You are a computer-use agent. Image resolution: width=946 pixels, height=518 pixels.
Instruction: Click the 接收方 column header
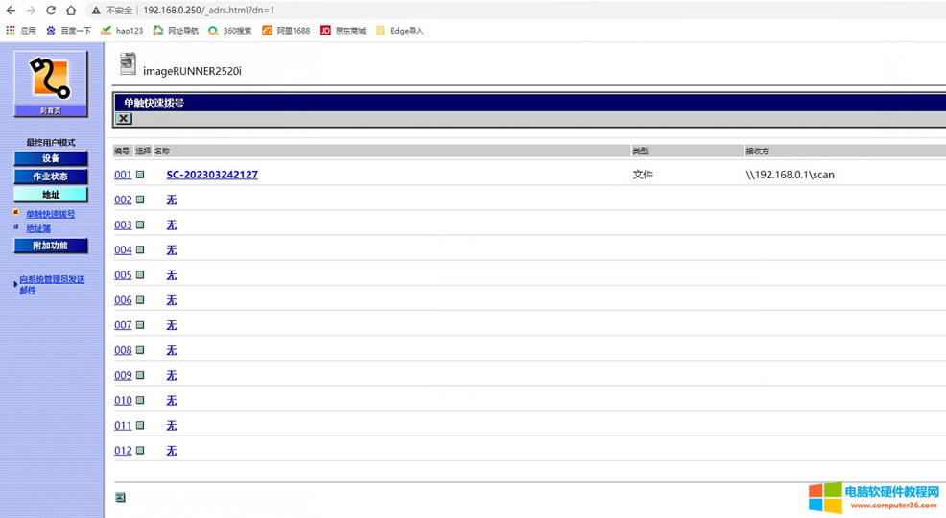pos(757,151)
